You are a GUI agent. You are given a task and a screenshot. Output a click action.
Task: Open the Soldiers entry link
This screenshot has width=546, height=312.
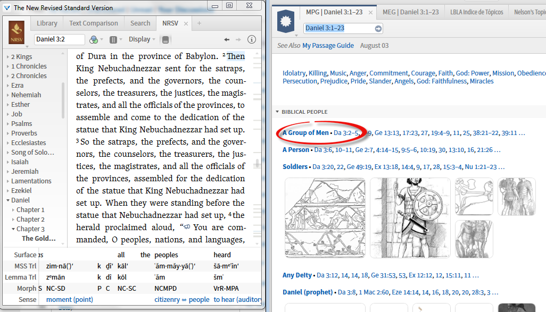295,166
